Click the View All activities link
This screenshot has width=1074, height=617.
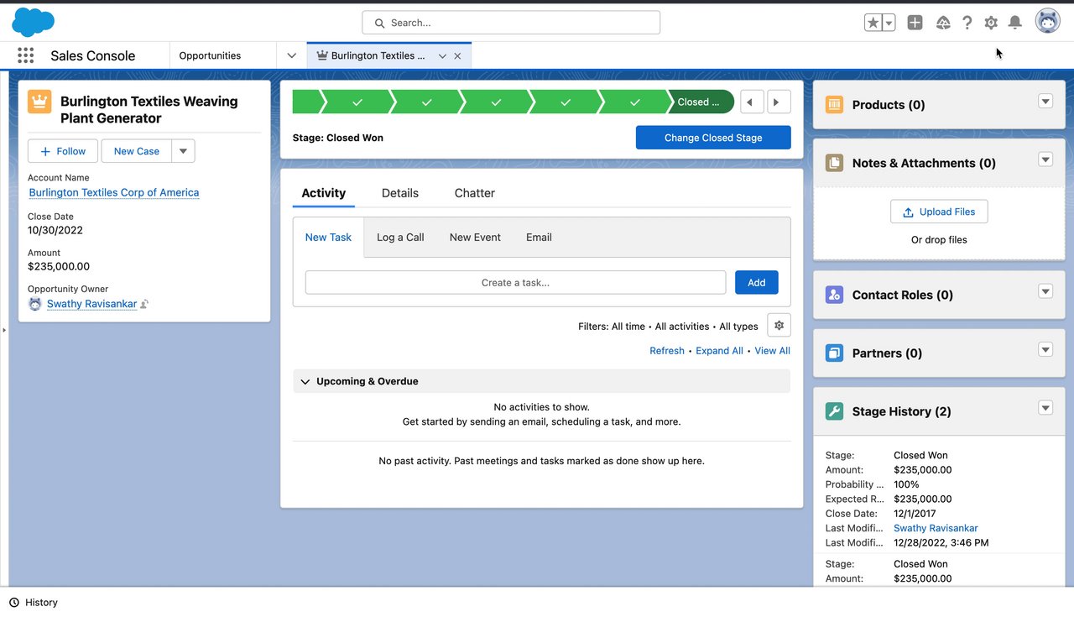point(772,351)
